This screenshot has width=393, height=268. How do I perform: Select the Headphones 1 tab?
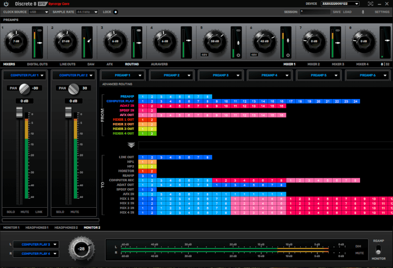pos(37,228)
